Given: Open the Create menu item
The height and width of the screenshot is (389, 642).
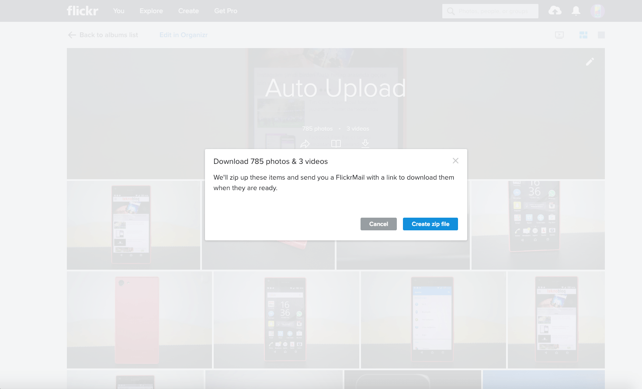Looking at the screenshot, I should click(x=188, y=11).
